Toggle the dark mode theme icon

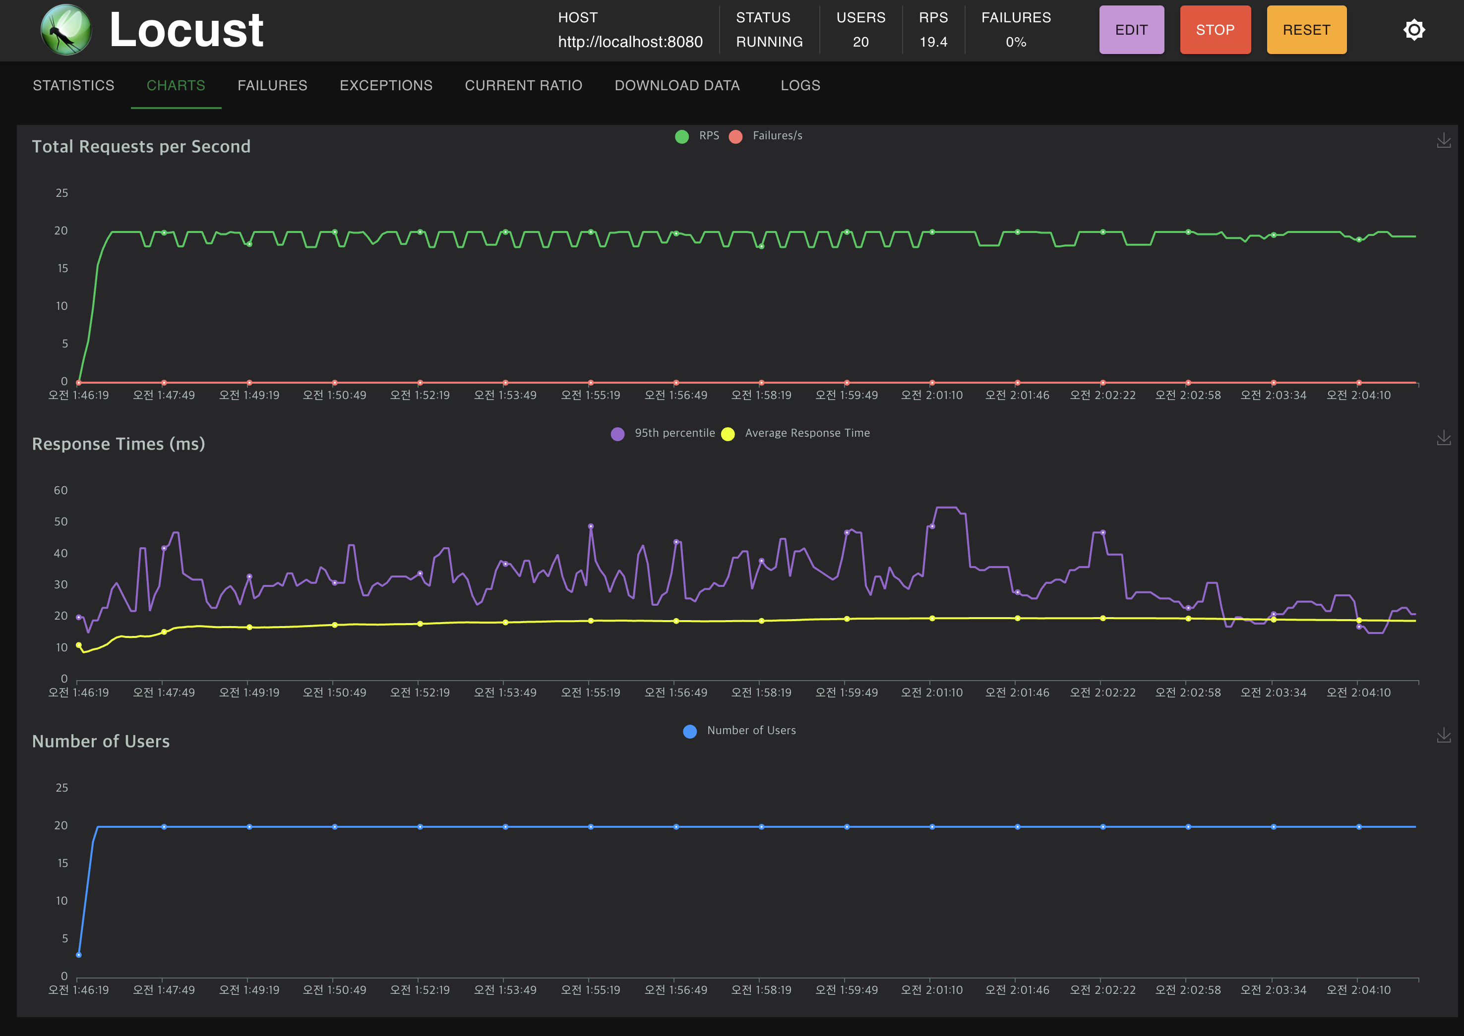1413,30
